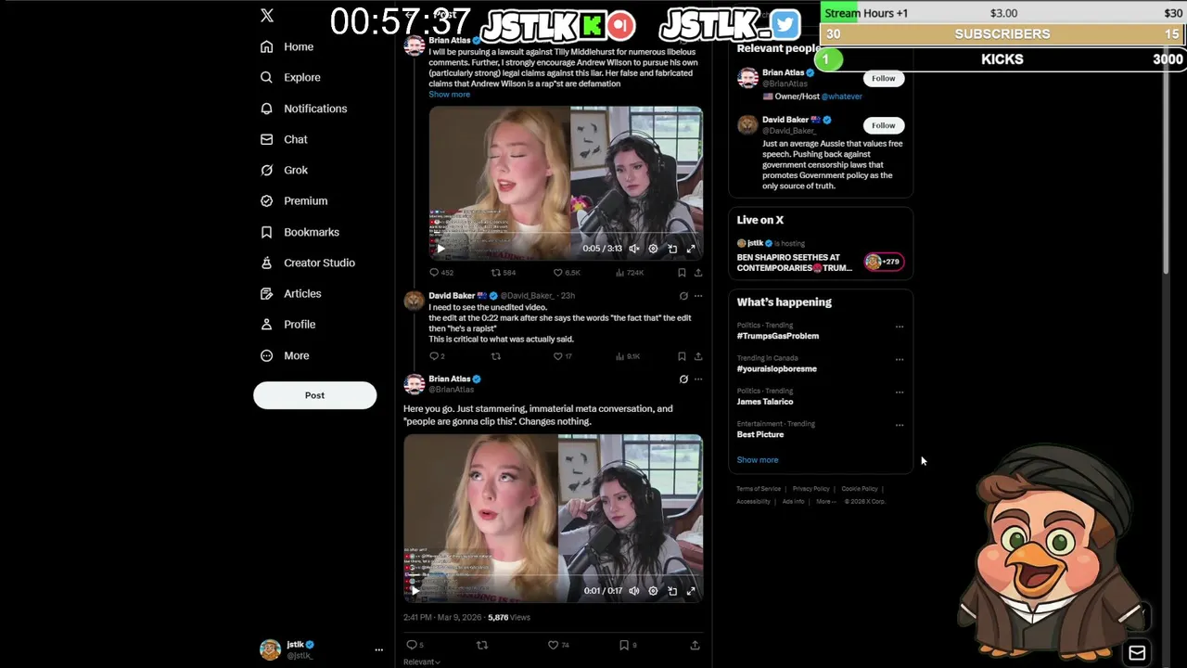This screenshot has height=668, width=1187.
Task: Open the @whatever profile link
Action: pyautogui.click(x=841, y=96)
